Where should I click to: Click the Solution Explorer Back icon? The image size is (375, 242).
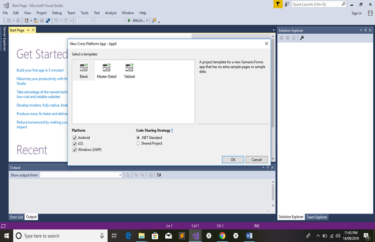tap(282, 38)
